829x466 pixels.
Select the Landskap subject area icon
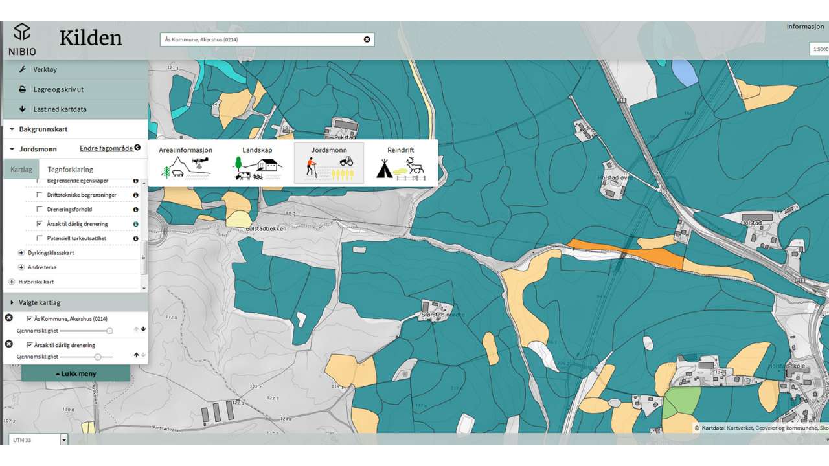pos(257,163)
